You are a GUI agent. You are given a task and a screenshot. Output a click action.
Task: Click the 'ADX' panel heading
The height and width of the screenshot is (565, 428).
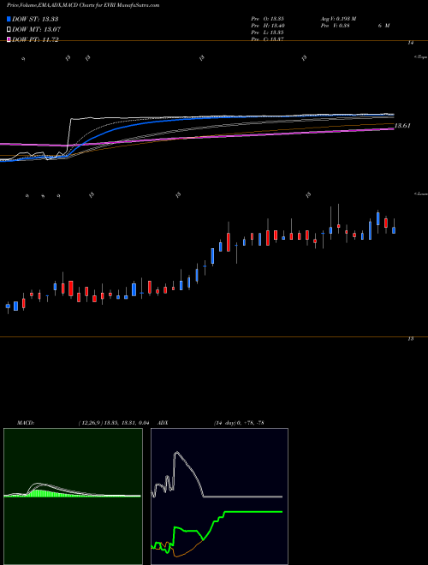[163, 423]
